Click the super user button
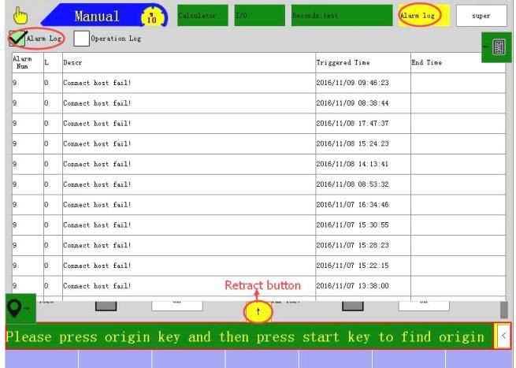516x368 pixels. pos(481,14)
